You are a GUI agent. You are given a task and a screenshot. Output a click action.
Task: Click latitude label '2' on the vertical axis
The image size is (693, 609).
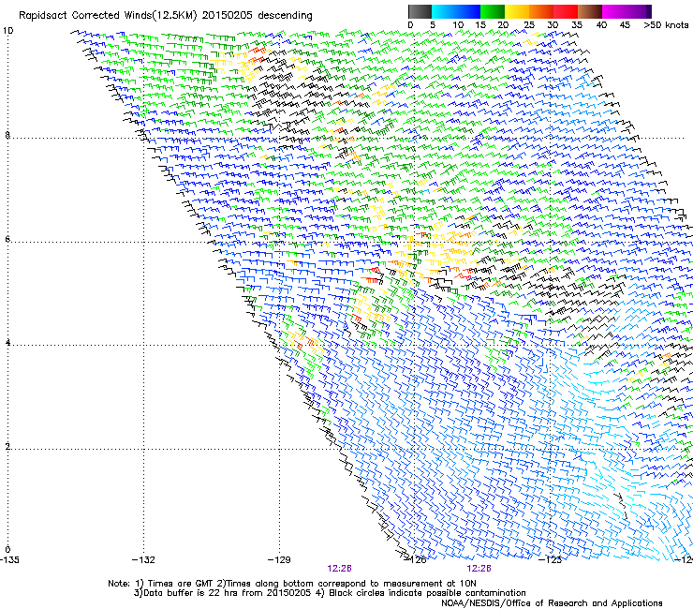pos(7,447)
